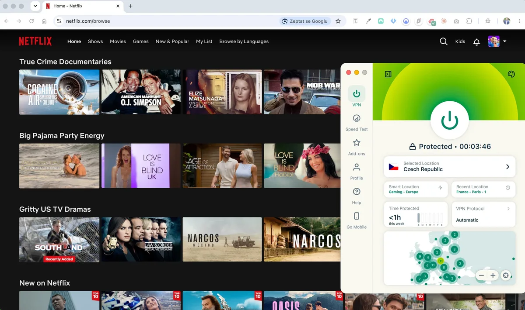Open Speed Test in VPN sidebar
Image resolution: width=525 pixels, height=310 pixels.
(x=357, y=123)
